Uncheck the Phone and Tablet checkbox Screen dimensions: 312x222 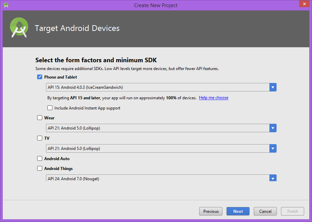pyautogui.click(x=40, y=77)
